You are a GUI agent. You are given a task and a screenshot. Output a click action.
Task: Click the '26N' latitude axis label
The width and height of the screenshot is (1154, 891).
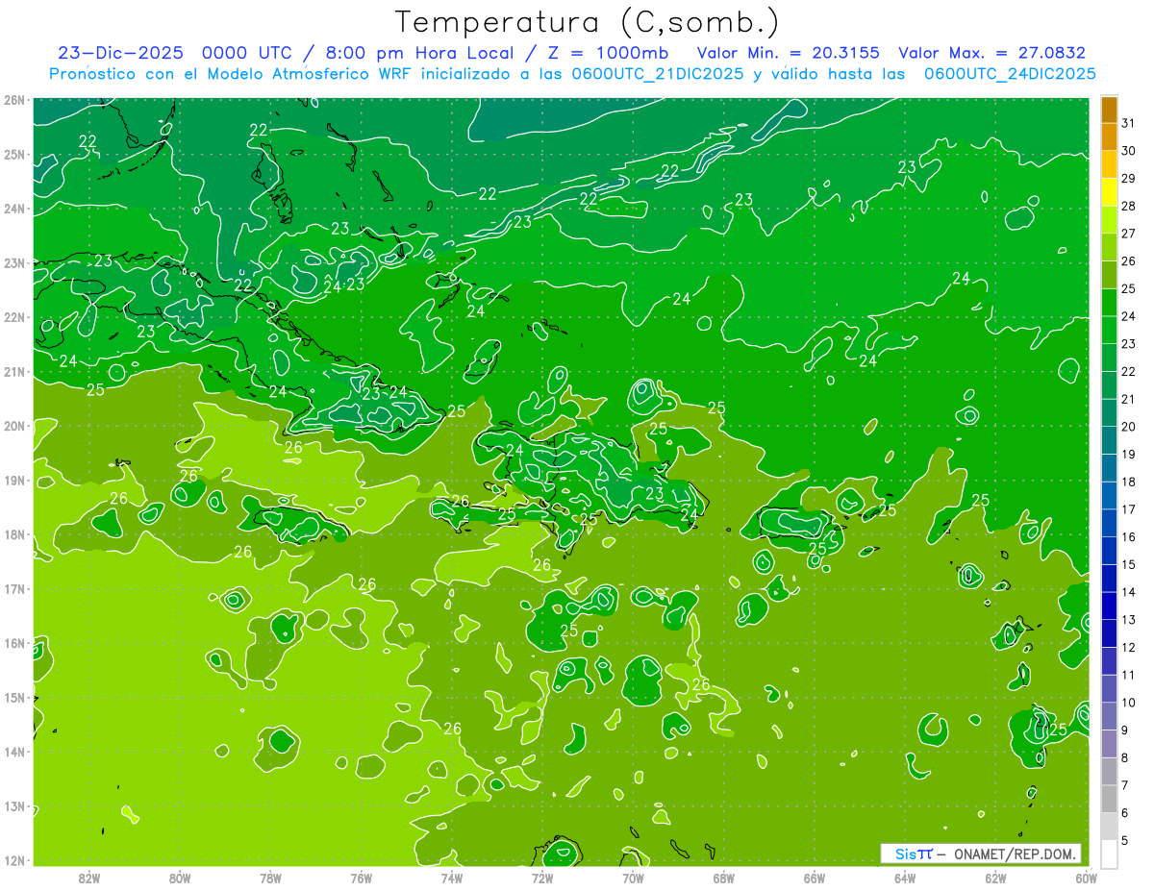click(x=14, y=100)
